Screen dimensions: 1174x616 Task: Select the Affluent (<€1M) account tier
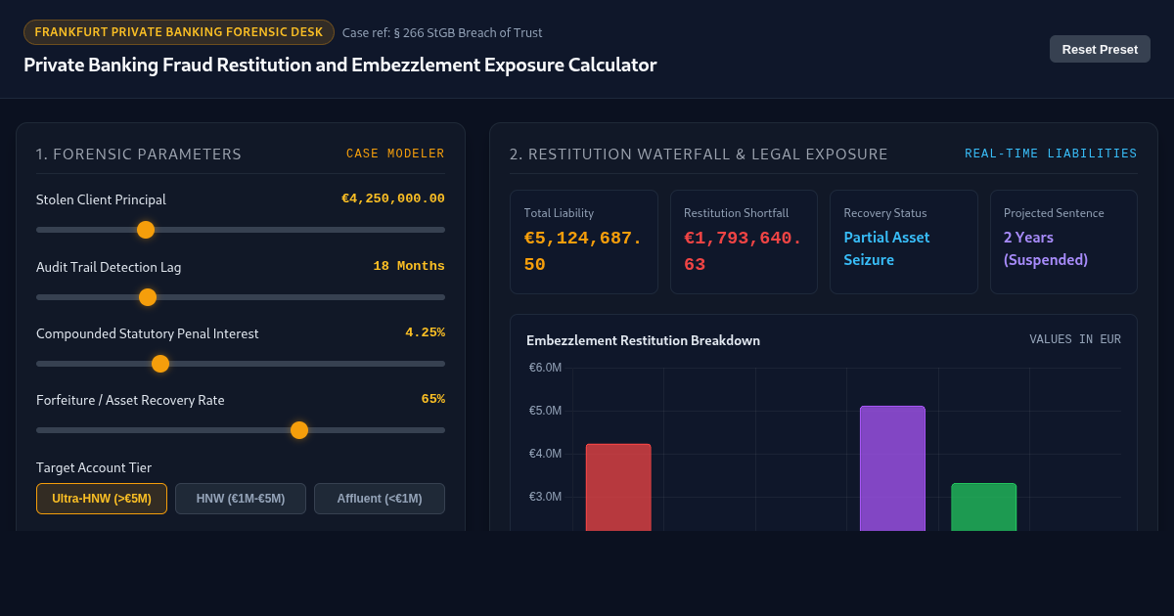tap(380, 499)
